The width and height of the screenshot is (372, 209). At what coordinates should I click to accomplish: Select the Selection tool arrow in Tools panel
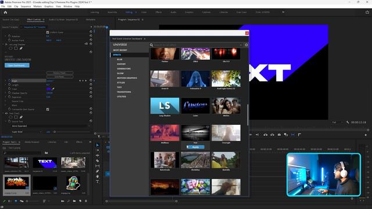98,145
